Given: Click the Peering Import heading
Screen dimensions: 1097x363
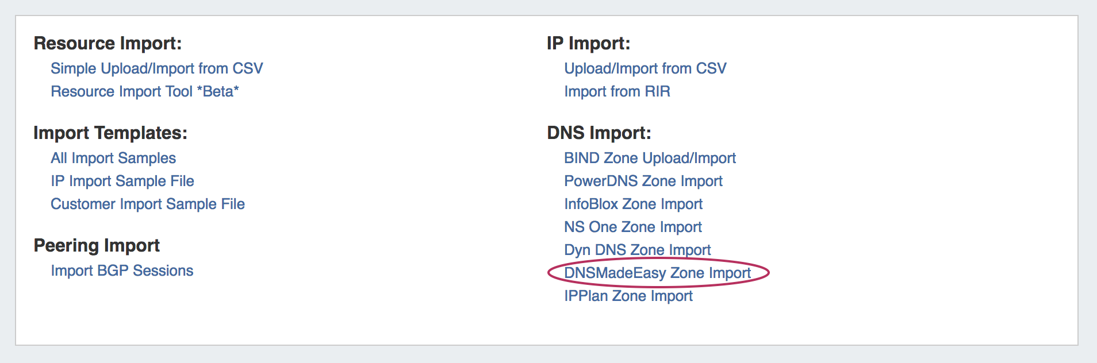Looking at the screenshot, I should (x=97, y=245).
